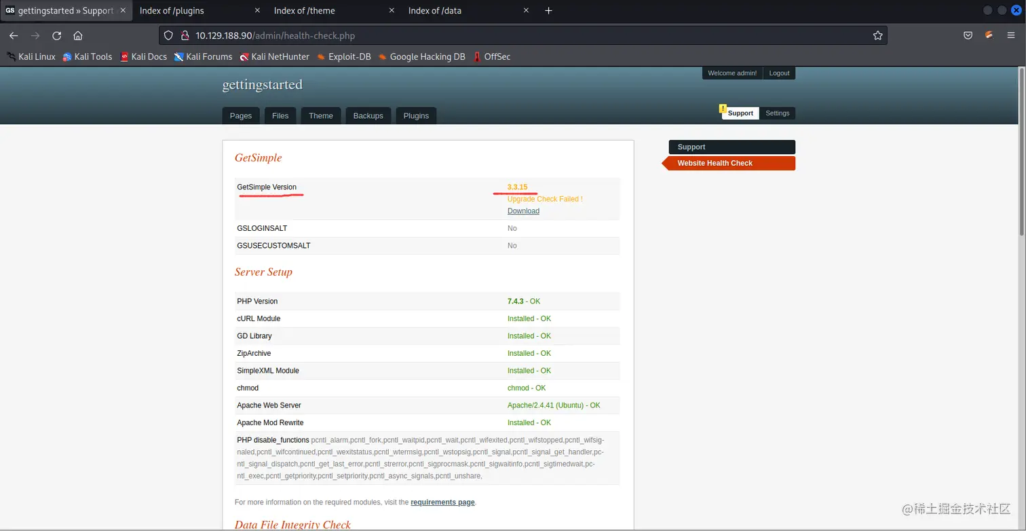Screen dimensions: 1026x531
Task: Open the Kali Forums bookmark
Action: point(203,56)
